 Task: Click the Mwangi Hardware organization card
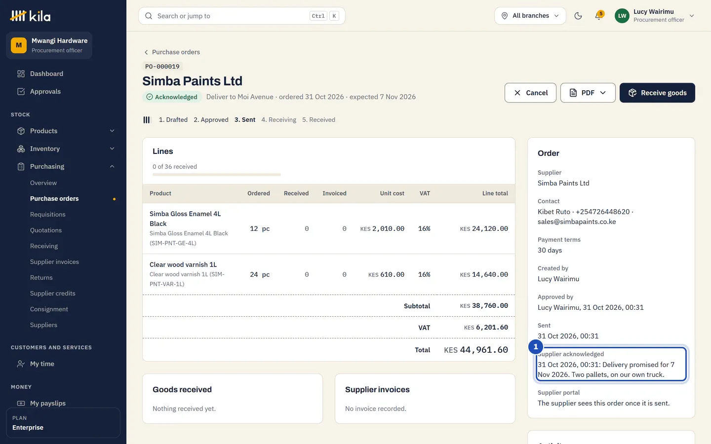click(x=49, y=45)
